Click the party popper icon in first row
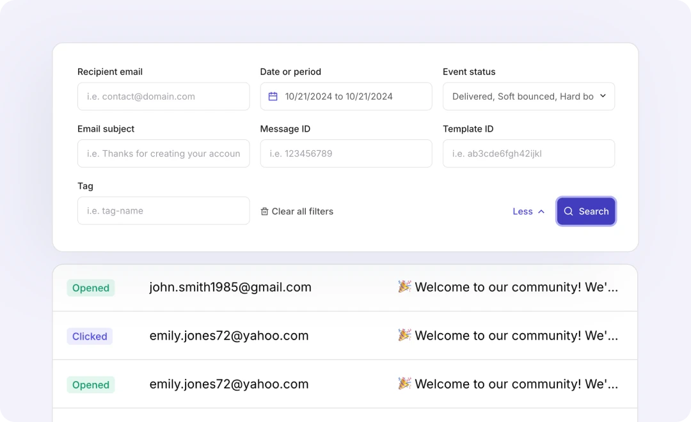The width and height of the screenshot is (691, 422). pos(404,286)
